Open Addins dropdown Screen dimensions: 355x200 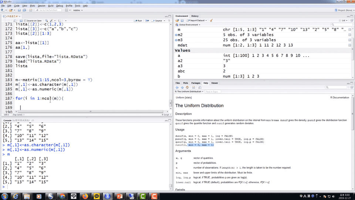pyautogui.click(x=78, y=10)
